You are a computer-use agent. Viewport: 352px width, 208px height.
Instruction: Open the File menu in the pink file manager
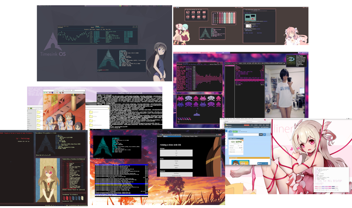click(186, 9)
